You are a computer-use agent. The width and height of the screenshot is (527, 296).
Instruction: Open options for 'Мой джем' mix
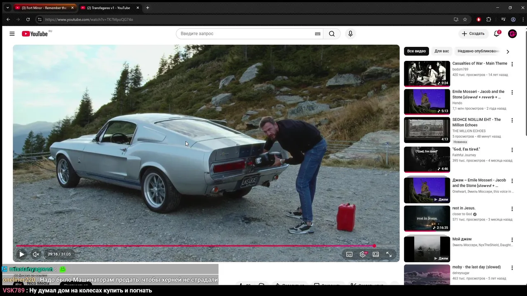(512, 240)
